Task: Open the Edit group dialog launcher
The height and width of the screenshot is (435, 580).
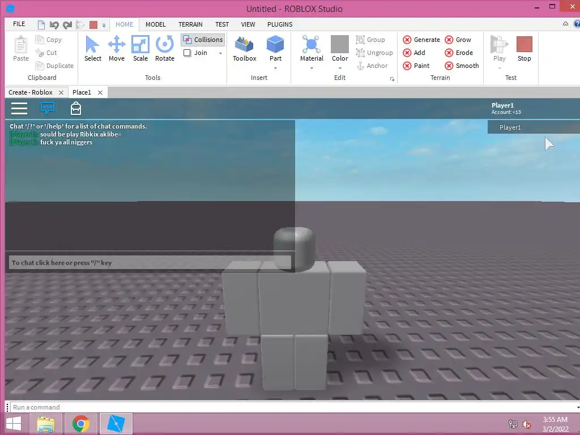Action: 392,79
